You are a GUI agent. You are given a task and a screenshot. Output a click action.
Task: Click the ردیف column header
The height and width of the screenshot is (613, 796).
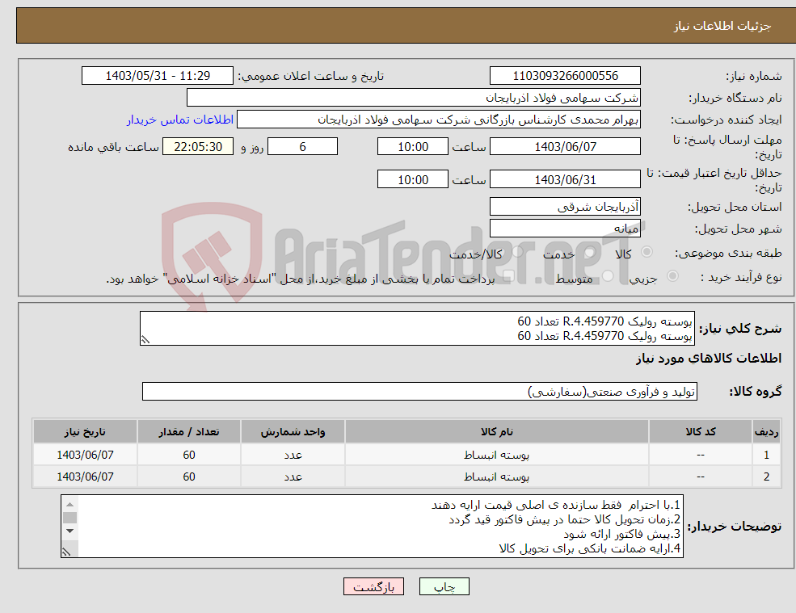click(767, 432)
